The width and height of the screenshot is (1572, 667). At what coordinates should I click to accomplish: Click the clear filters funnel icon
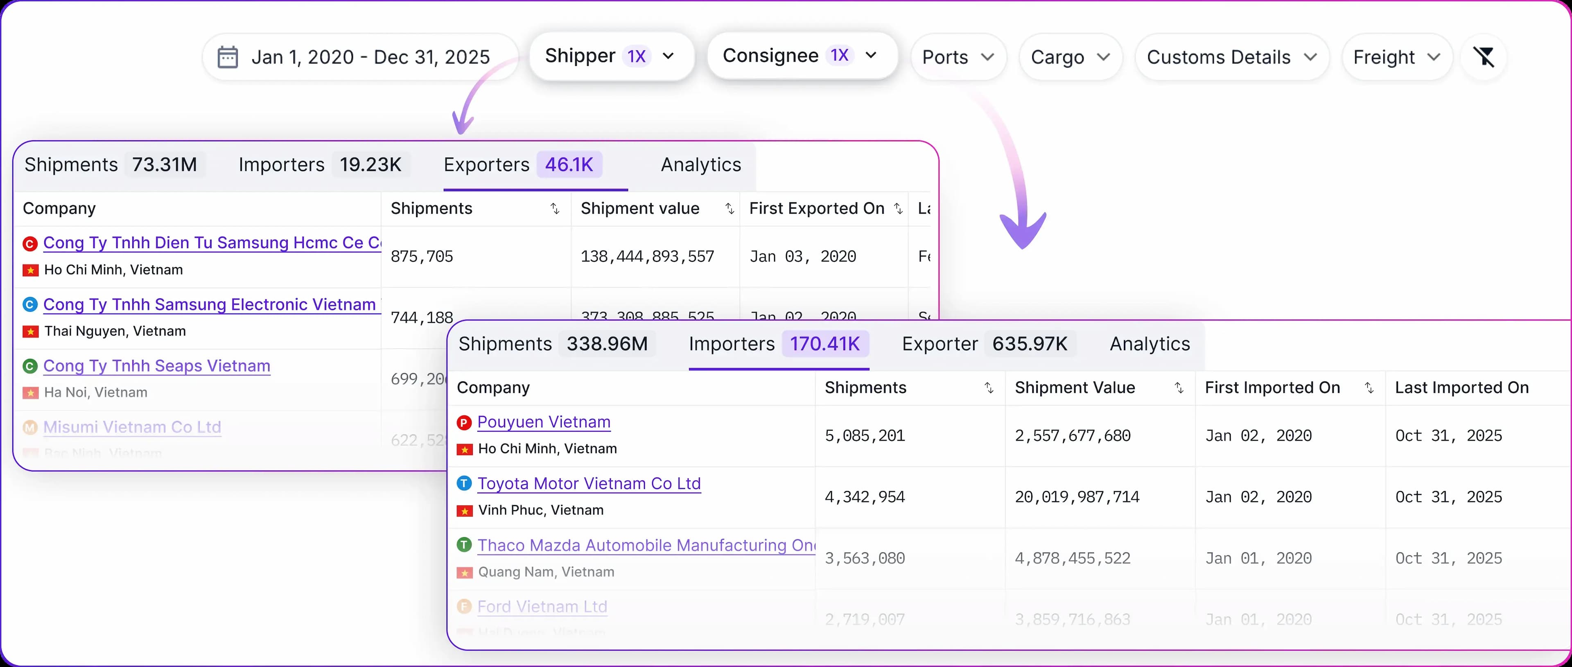[1484, 57]
